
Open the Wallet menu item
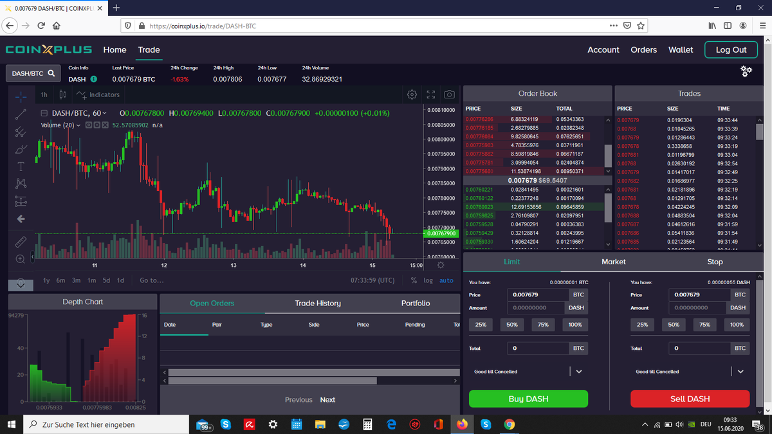point(681,50)
